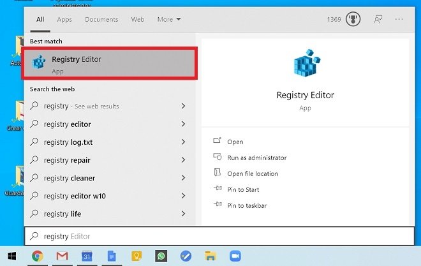421x266 pixels.
Task: Click magnifier icon beside 'registry cleaner'
Action: coord(34,178)
